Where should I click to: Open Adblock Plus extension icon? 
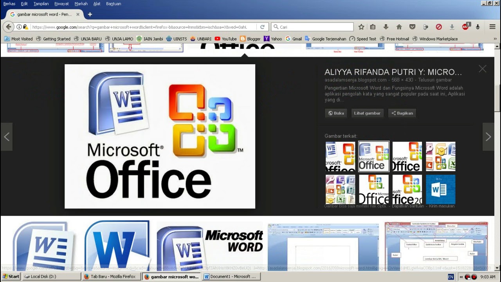click(465, 27)
